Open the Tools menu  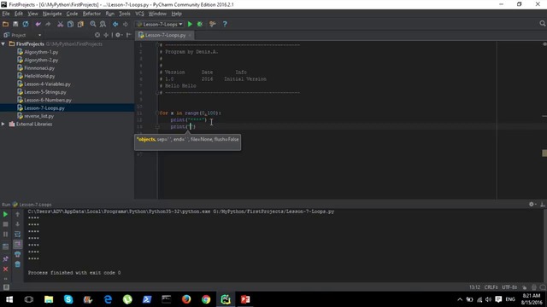point(125,14)
